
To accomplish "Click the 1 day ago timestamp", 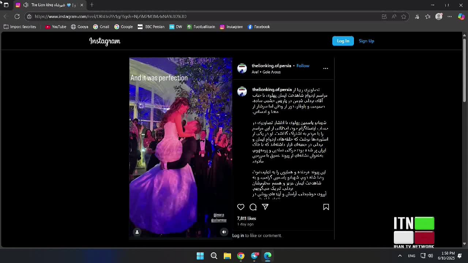I will pyautogui.click(x=245, y=224).
